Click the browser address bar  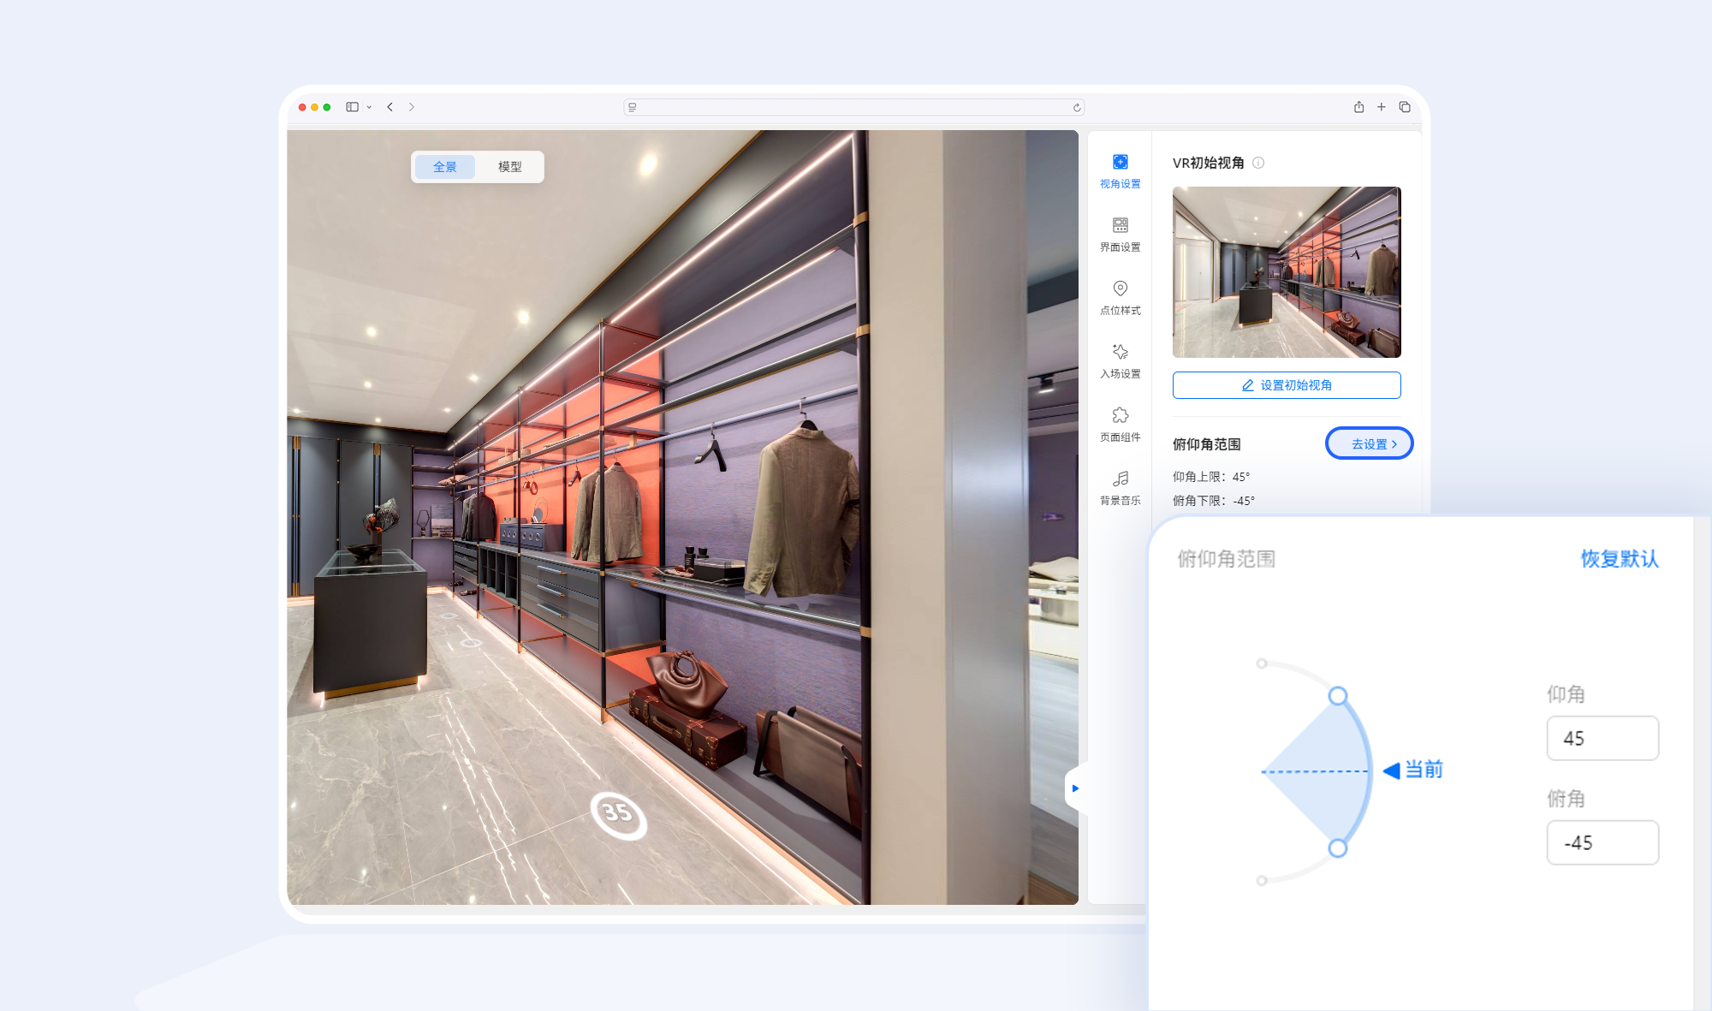click(x=854, y=107)
